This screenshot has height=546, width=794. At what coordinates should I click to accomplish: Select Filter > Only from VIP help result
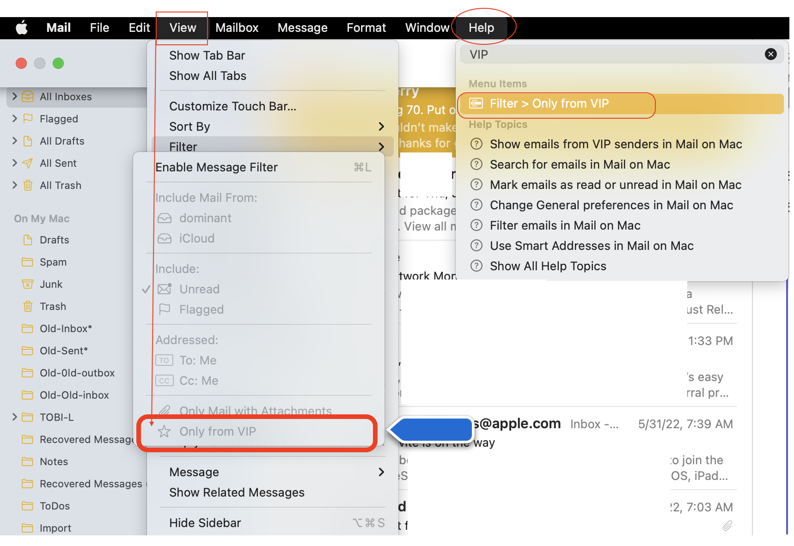point(622,103)
